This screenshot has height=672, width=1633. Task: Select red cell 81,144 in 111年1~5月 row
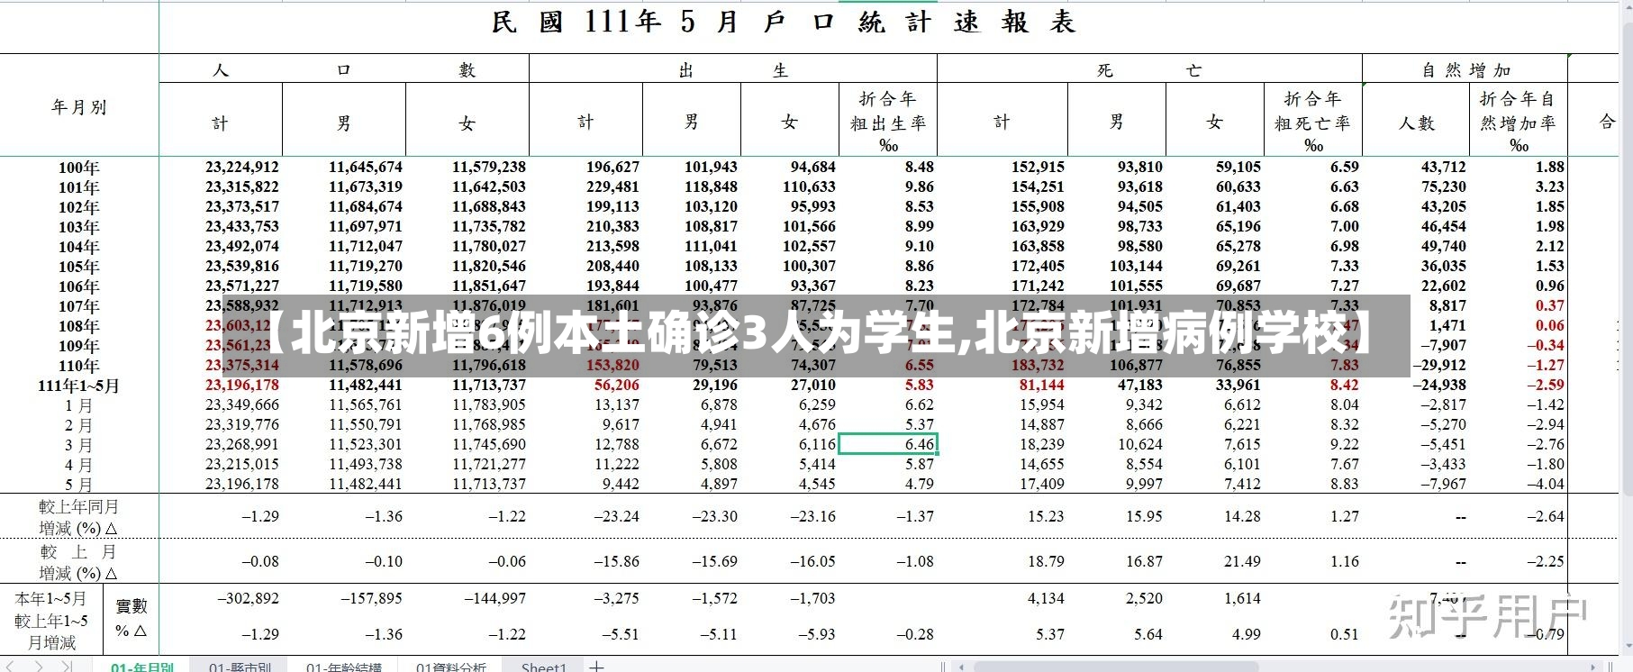coord(1042,385)
